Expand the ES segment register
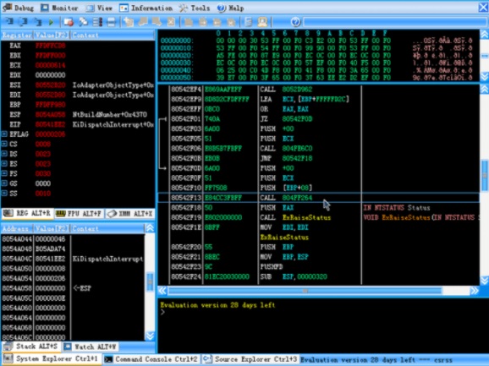This screenshot has width=489, height=366. (4, 163)
